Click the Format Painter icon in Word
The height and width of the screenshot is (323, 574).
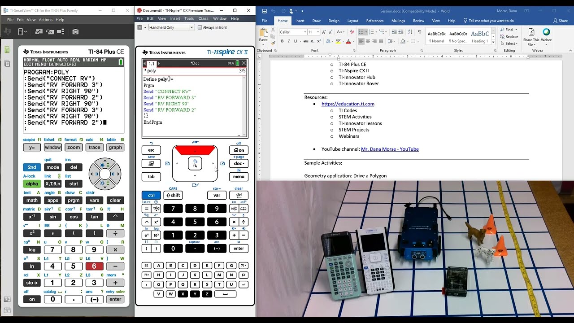272,43
